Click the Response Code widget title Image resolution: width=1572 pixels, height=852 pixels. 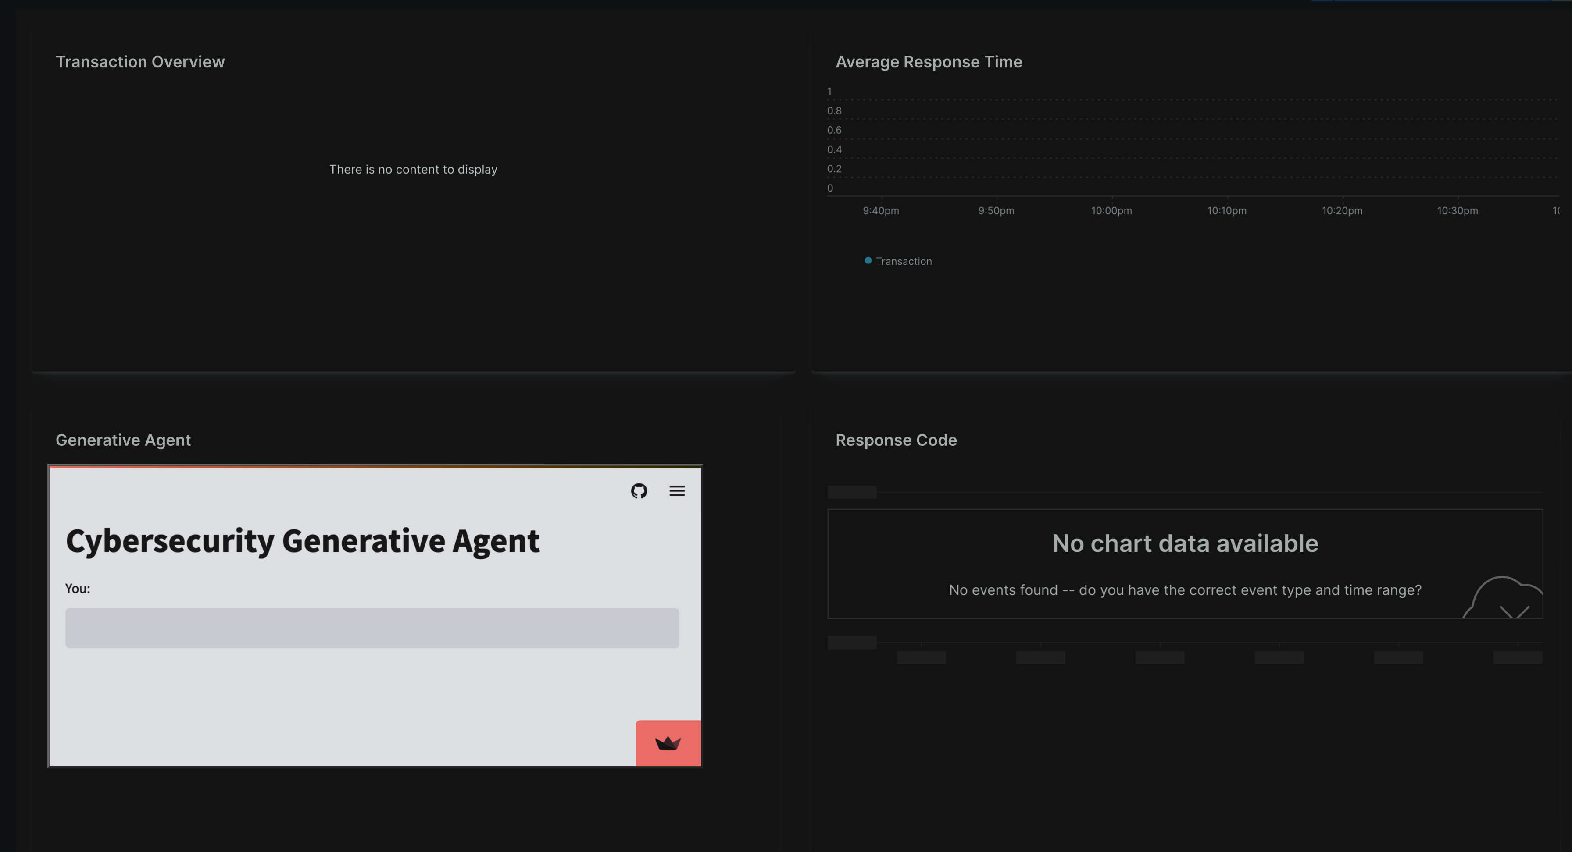pos(895,440)
